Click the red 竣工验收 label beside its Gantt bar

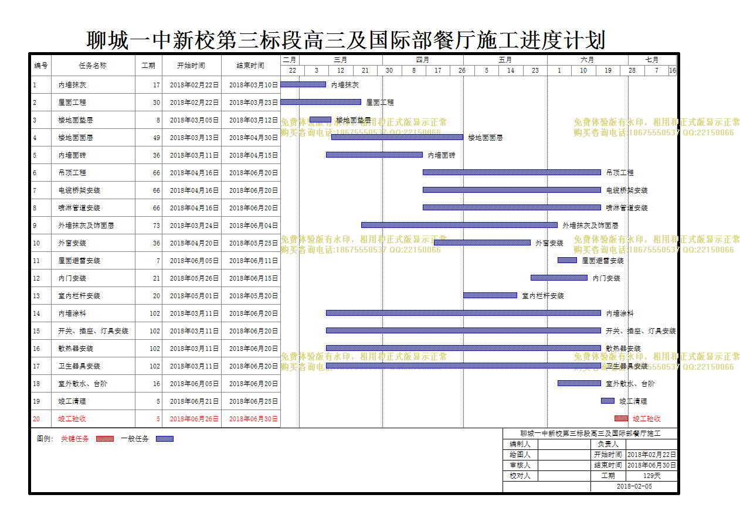pos(647,419)
